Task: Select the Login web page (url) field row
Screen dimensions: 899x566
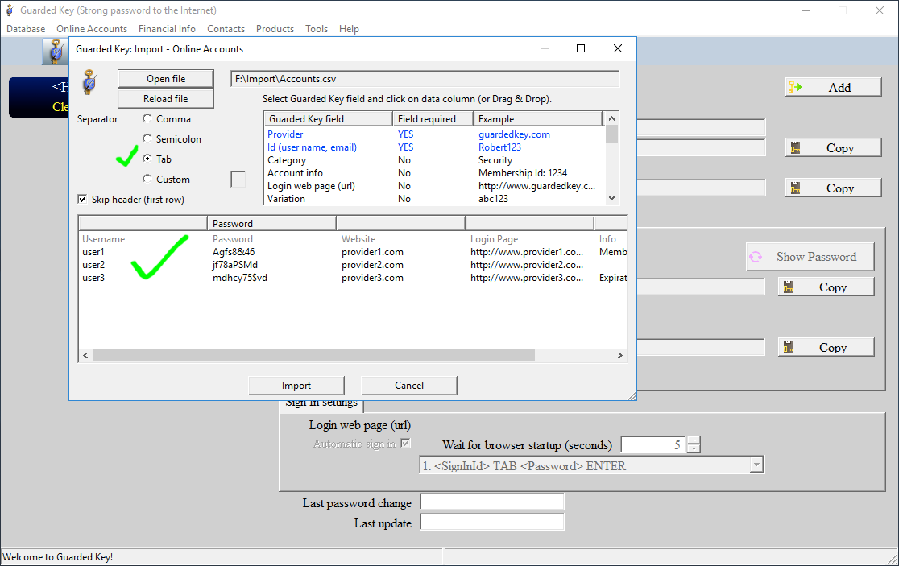Action: [x=434, y=186]
